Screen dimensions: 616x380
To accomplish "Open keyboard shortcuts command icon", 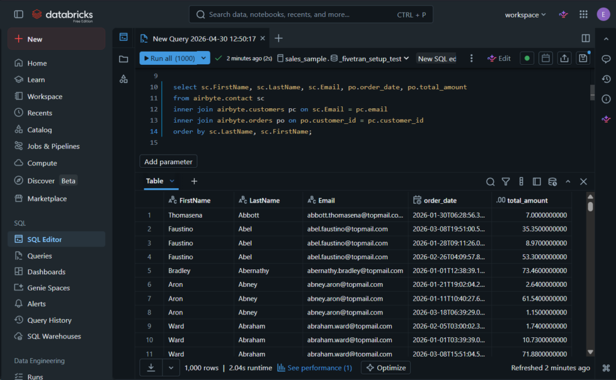I will coord(606,368).
